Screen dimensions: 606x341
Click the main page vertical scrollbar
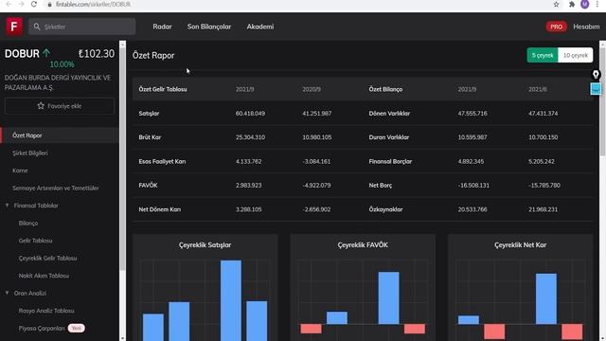[602, 102]
